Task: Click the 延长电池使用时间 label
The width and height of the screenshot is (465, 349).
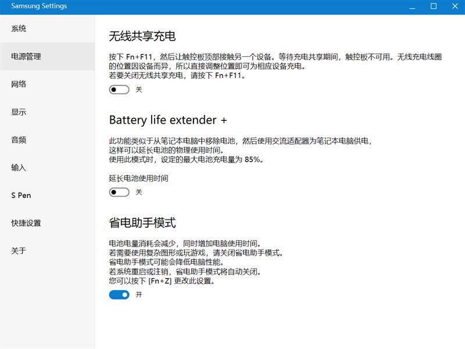Action: [138, 178]
